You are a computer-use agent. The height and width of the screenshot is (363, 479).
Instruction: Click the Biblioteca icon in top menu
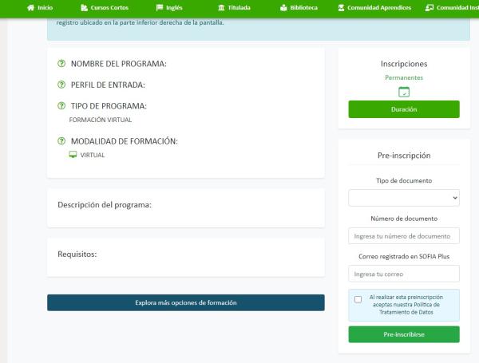pyautogui.click(x=285, y=7)
